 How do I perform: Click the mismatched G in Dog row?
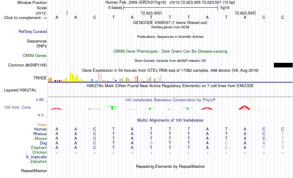151,143
